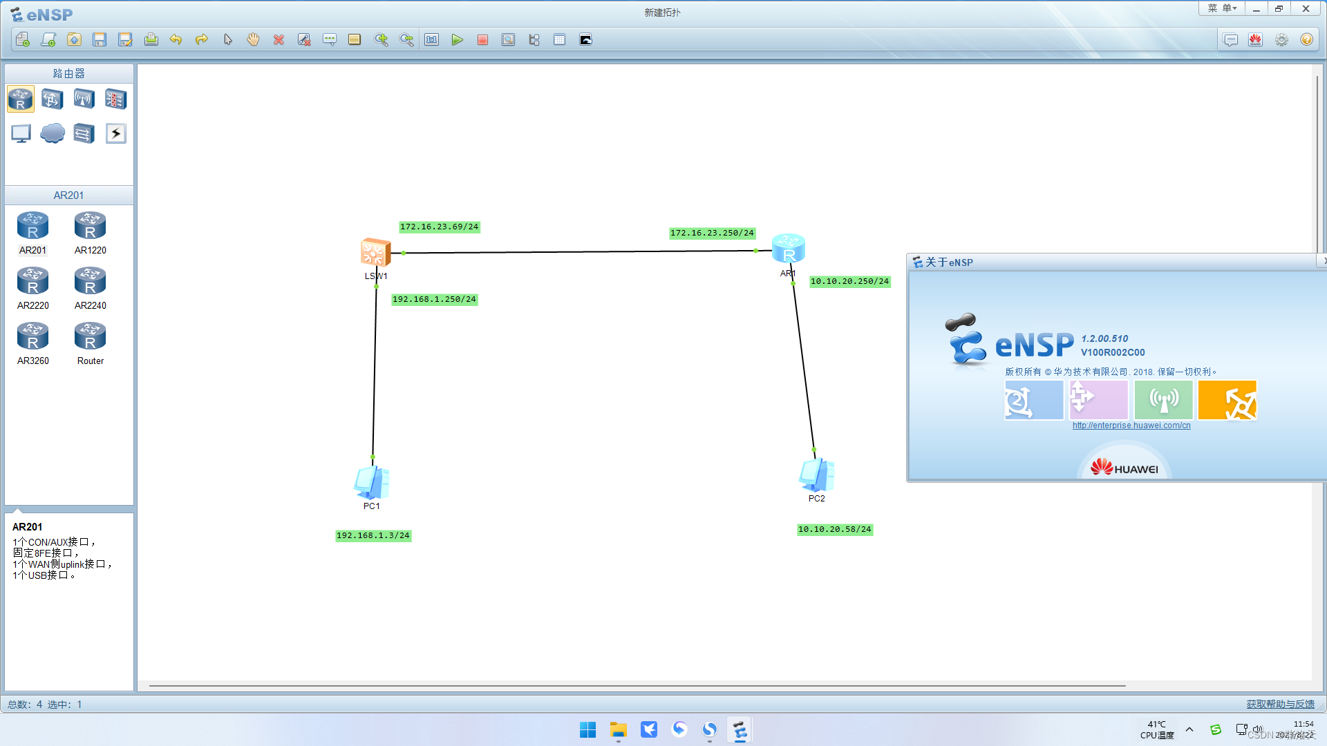The image size is (1327, 746).
Task: Zoom in on the topology canvas
Action: pyautogui.click(x=381, y=40)
